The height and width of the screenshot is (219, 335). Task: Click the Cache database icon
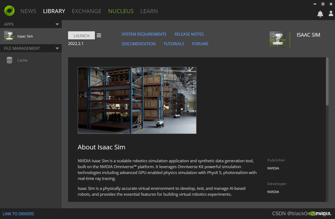(9, 60)
